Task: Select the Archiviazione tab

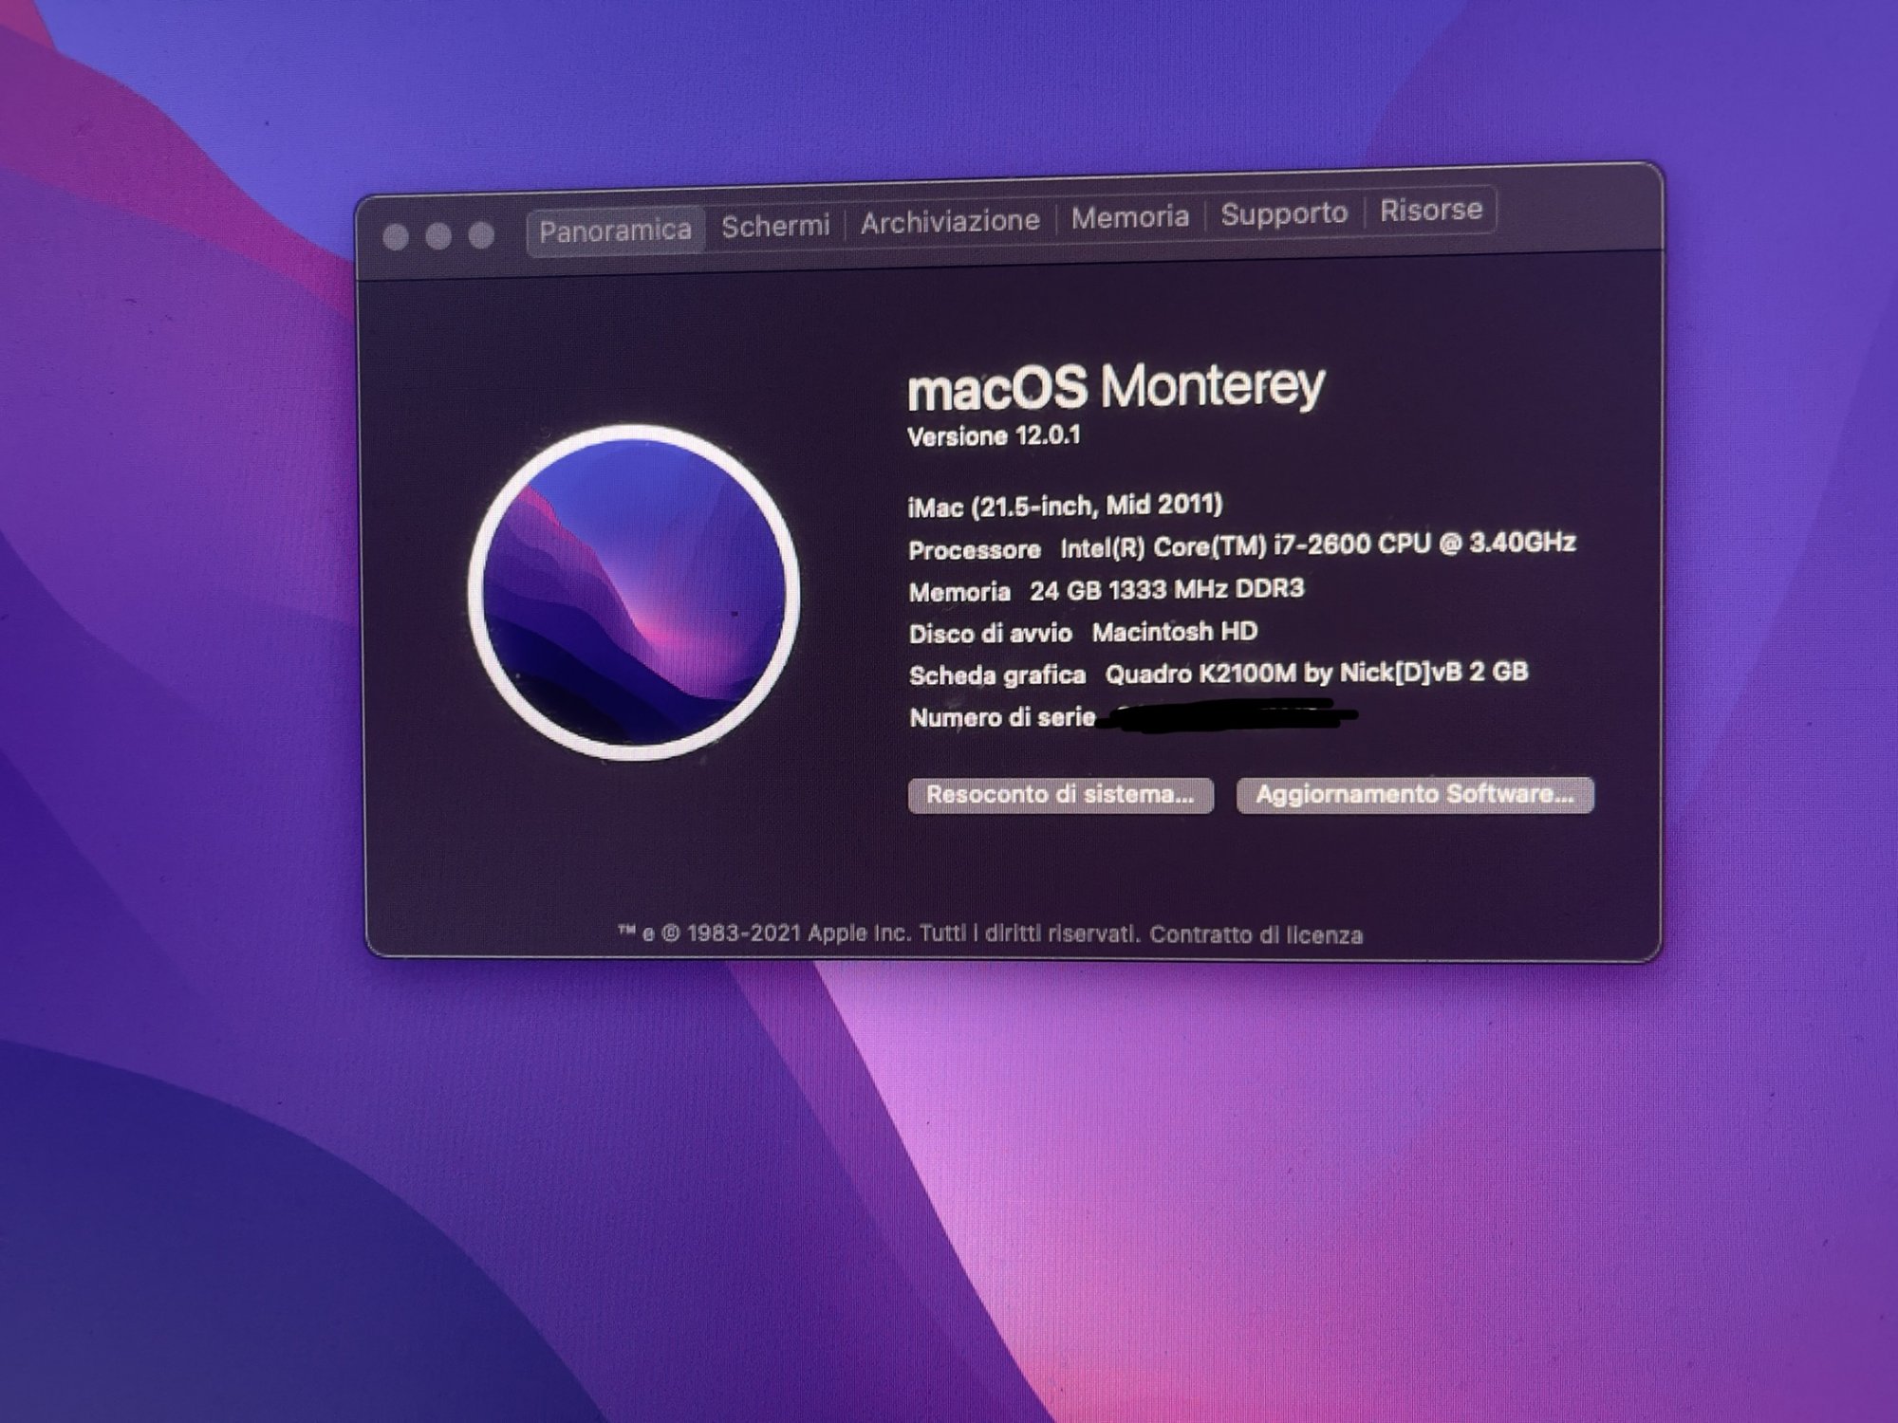Action: [x=950, y=221]
